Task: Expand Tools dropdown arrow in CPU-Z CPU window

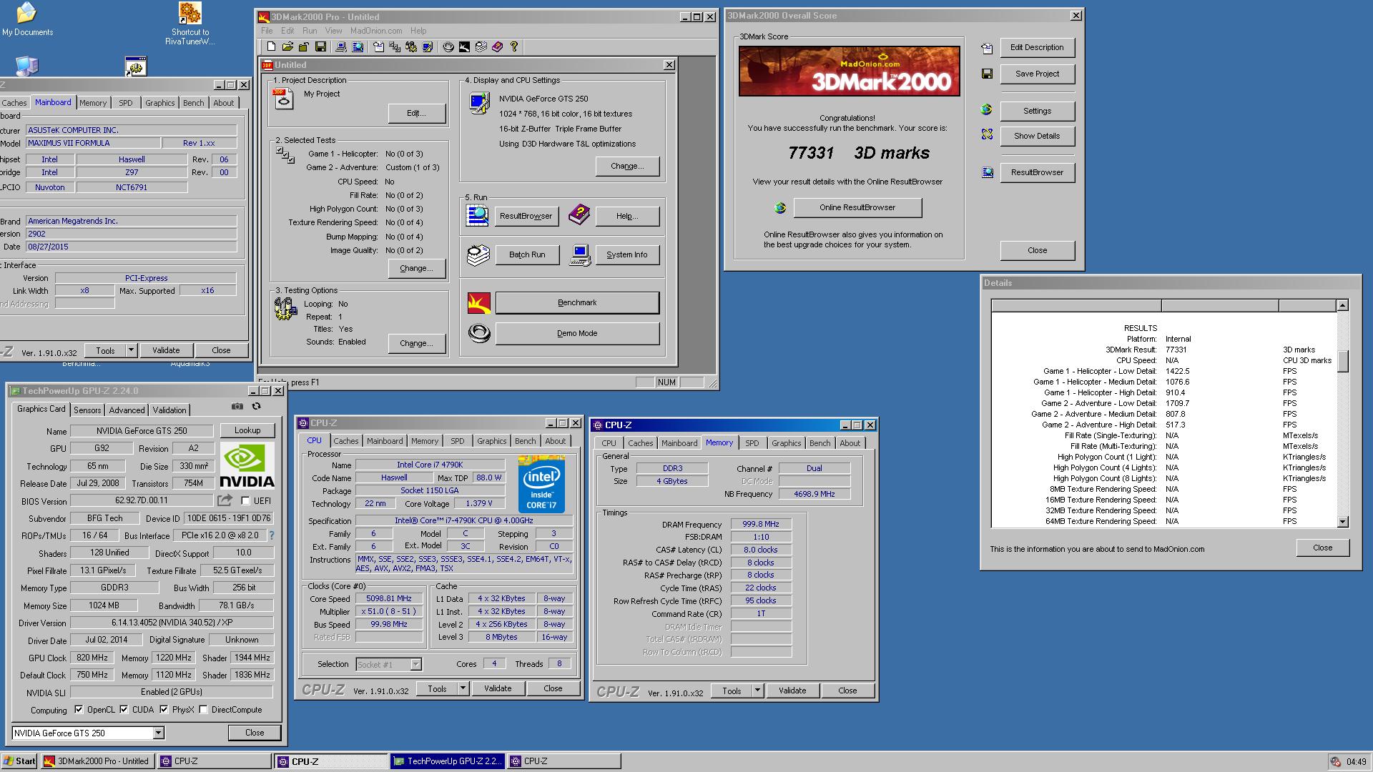Action: coord(463,688)
